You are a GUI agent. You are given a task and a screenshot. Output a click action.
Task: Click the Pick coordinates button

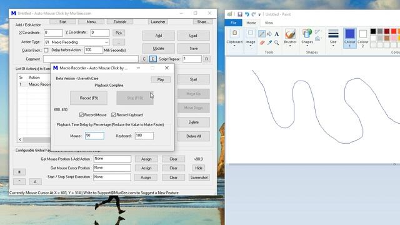[x=119, y=33]
